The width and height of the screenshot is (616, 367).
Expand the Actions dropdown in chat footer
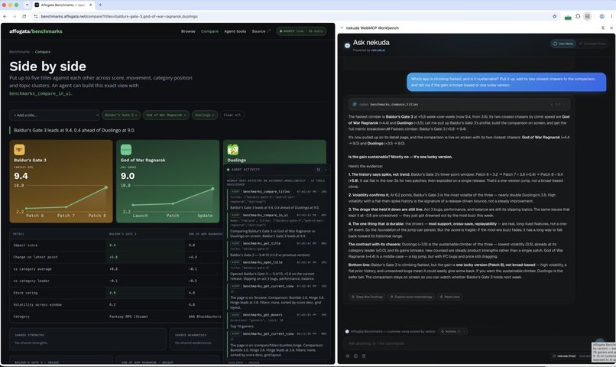(x=452, y=332)
